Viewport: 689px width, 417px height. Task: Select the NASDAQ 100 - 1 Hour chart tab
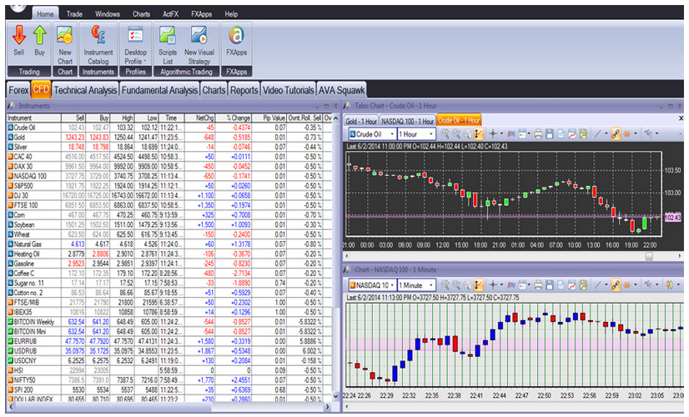(407, 121)
